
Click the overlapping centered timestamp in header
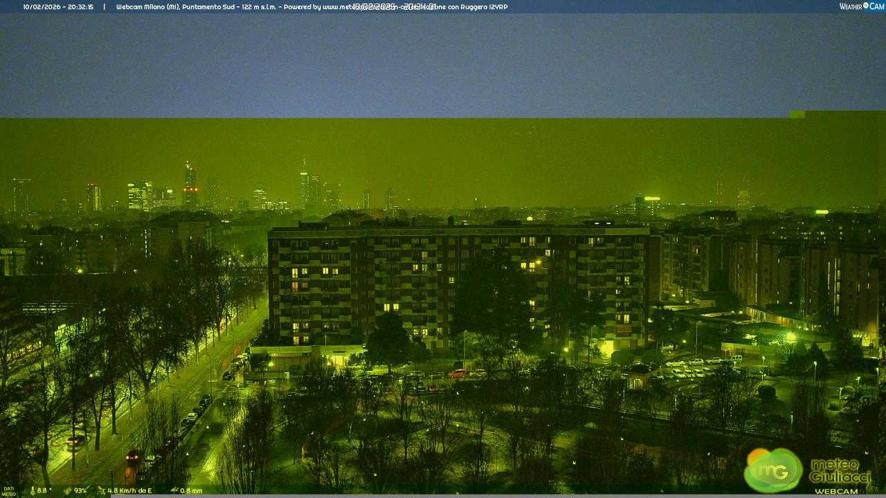(x=395, y=7)
